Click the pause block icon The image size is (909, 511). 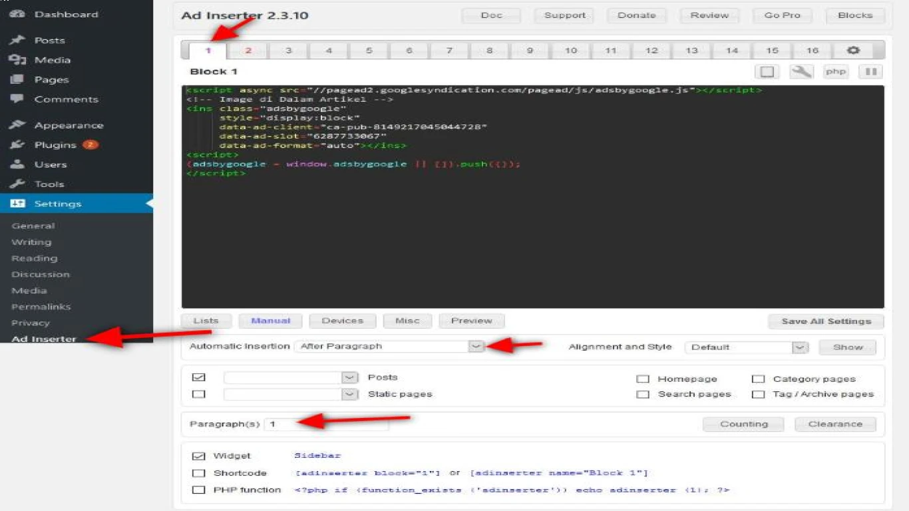[870, 71]
